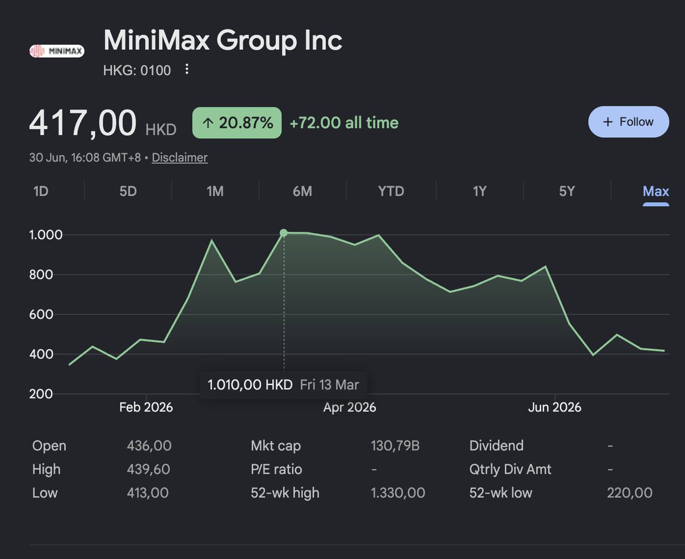Click the chart marker dot at 13 Mar peak
The image size is (685, 559).
[x=284, y=233]
